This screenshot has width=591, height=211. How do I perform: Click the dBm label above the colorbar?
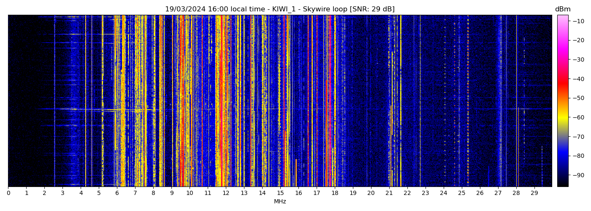[x=562, y=9]
